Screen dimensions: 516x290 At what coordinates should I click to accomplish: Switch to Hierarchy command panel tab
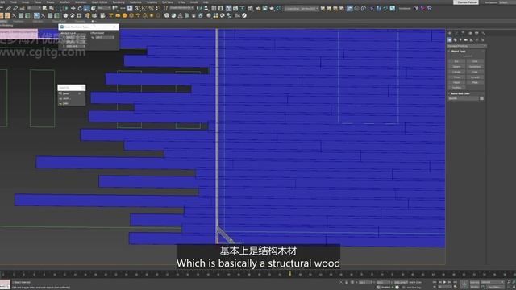point(463,33)
